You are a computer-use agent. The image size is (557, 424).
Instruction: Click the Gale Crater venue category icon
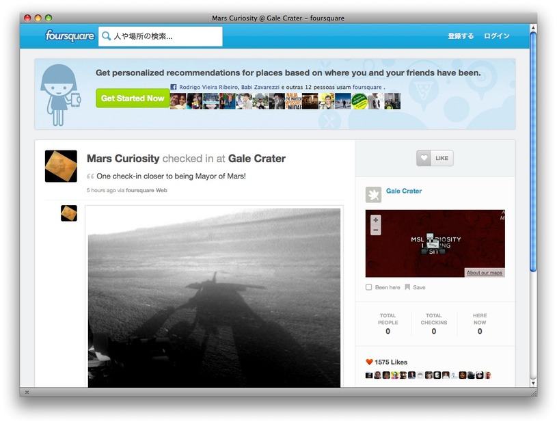373,195
